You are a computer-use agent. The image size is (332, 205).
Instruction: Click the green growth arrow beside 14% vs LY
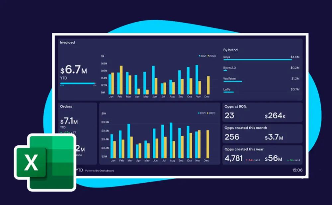click(x=288, y=160)
